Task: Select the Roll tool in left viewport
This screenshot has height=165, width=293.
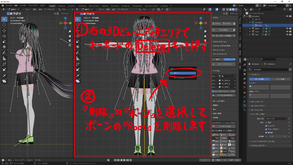Action: pos(4,64)
